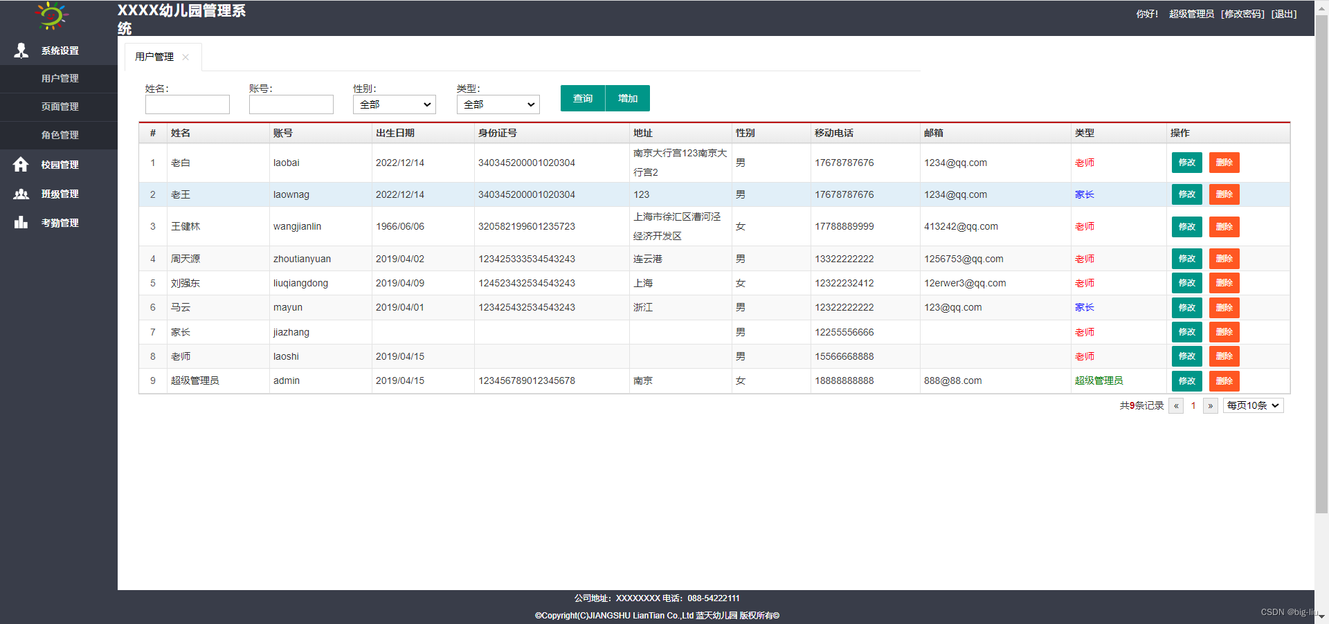Click 删除 for account laoshi
Image resolution: width=1329 pixels, height=624 pixels.
click(1224, 356)
